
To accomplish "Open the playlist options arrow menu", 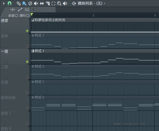I will (x=4, y=3).
